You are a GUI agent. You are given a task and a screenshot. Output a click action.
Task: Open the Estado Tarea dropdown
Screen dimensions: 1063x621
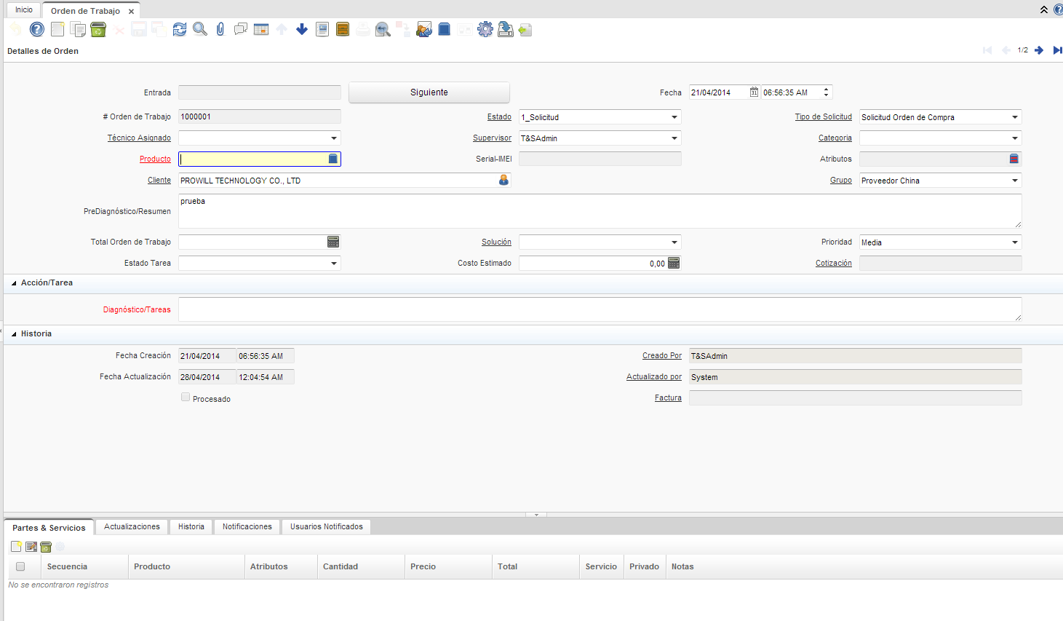[334, 264]
